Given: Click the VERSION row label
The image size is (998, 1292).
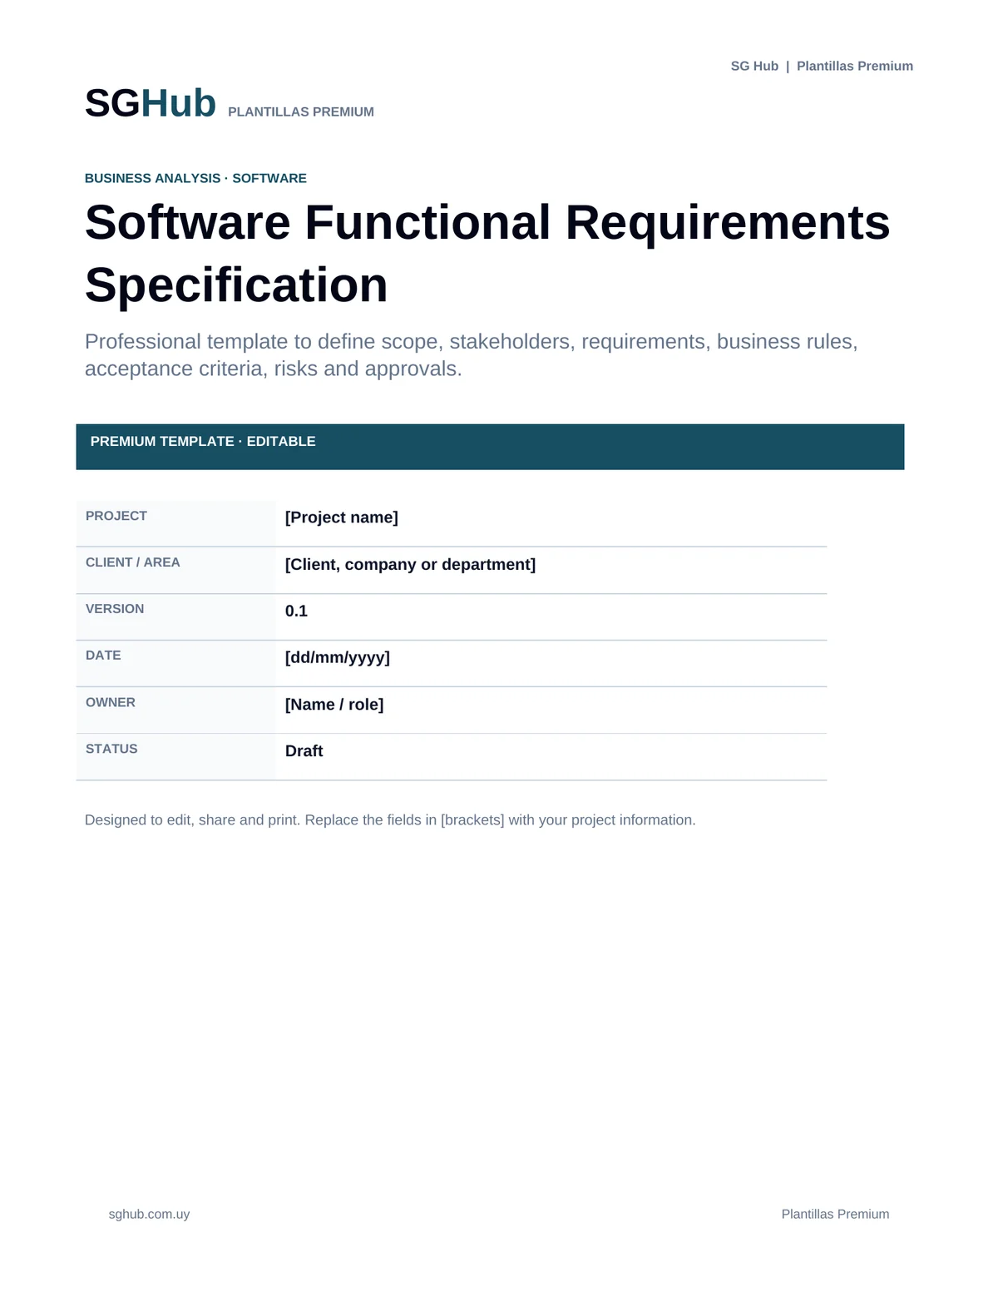Looking at the screenshot, I should point(115,609).
